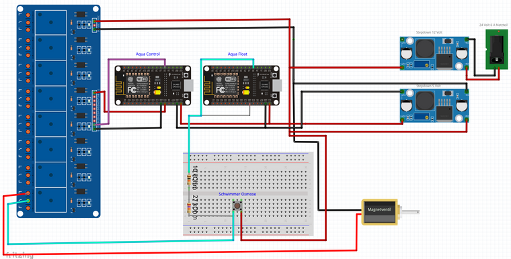Image resolution: width=511 pixels, height=259 pixels.
Task: Click the Fritzing logo watermark
Action: (19, 255)
